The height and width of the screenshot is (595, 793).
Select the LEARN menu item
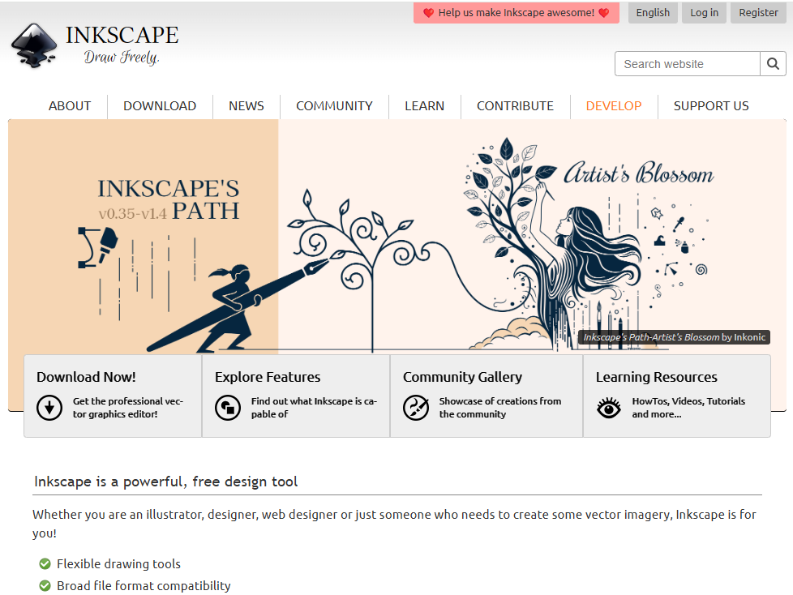[x=425, y=106]
